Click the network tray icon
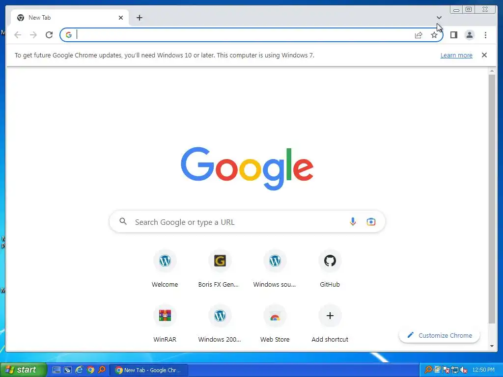Viewport: 503px width, 377px height. click(454, 370)
